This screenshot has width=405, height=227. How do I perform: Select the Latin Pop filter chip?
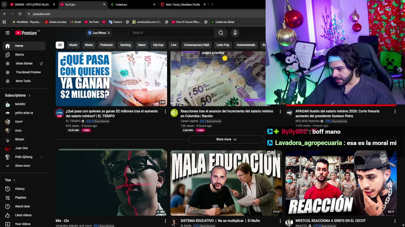(223, 45)
